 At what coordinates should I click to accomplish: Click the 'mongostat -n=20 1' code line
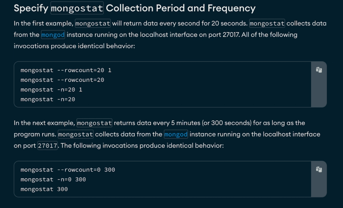[51, 90]
